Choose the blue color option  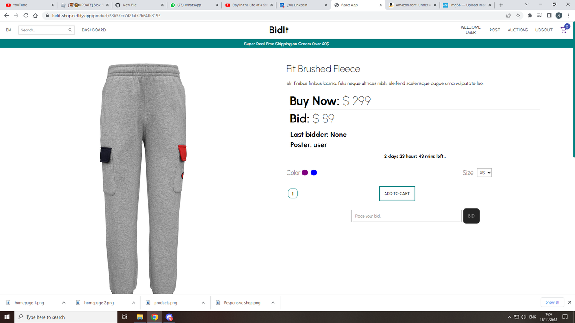point(314,173)
